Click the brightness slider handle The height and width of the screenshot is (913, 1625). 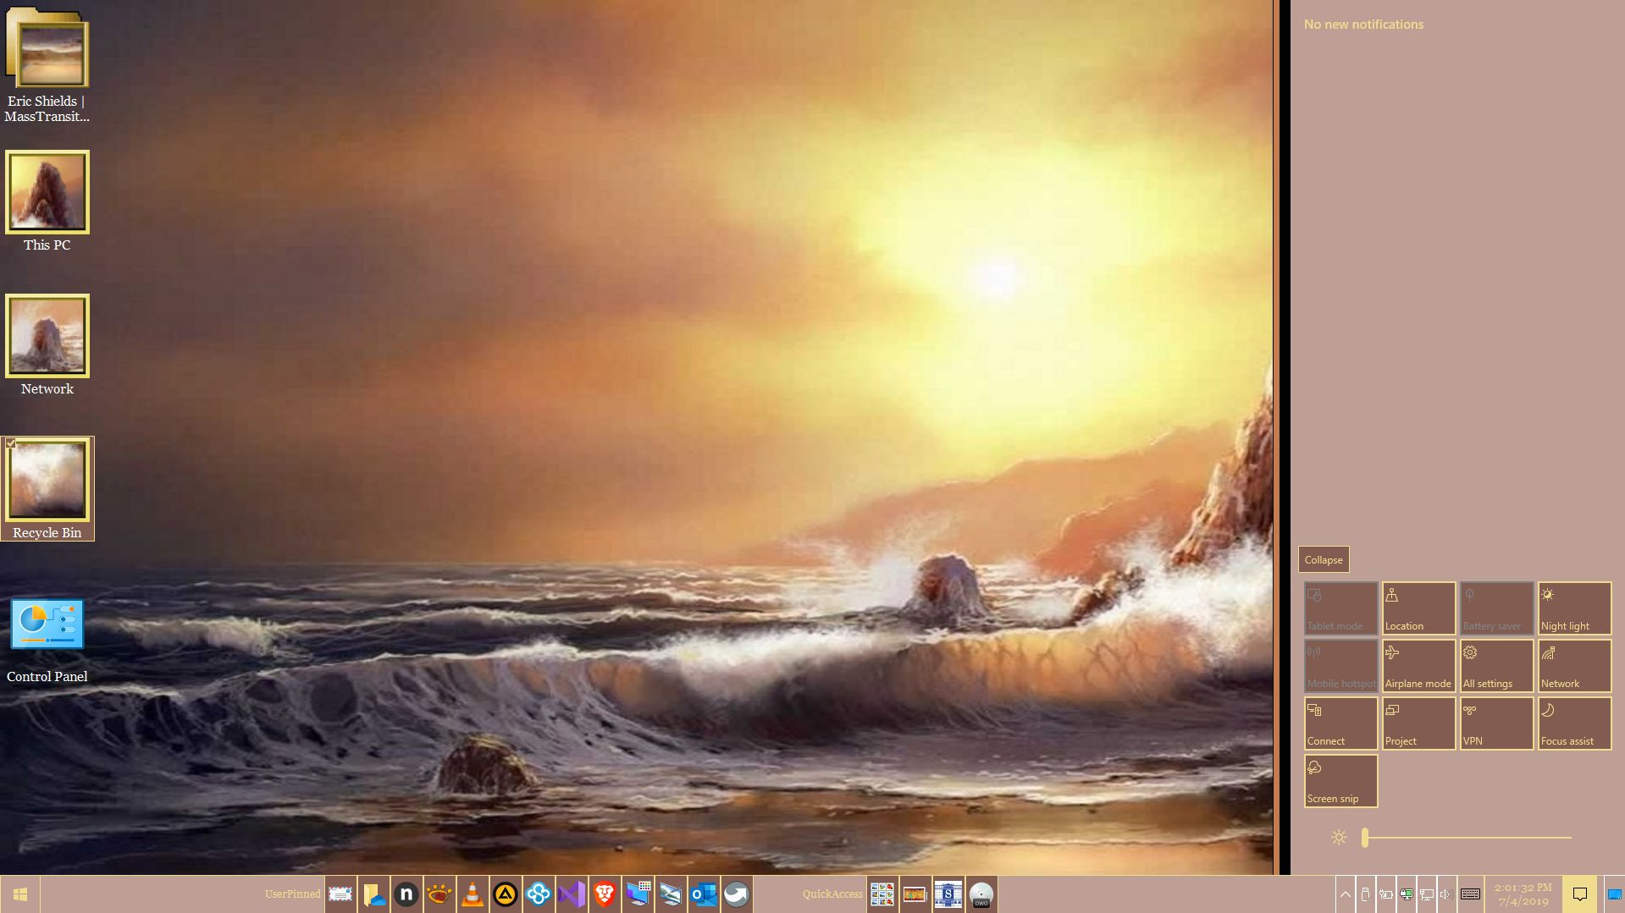tap(1365, 838)
